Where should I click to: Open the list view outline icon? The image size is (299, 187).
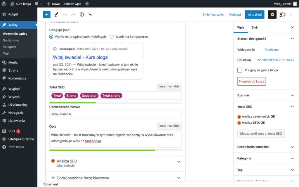90,15
